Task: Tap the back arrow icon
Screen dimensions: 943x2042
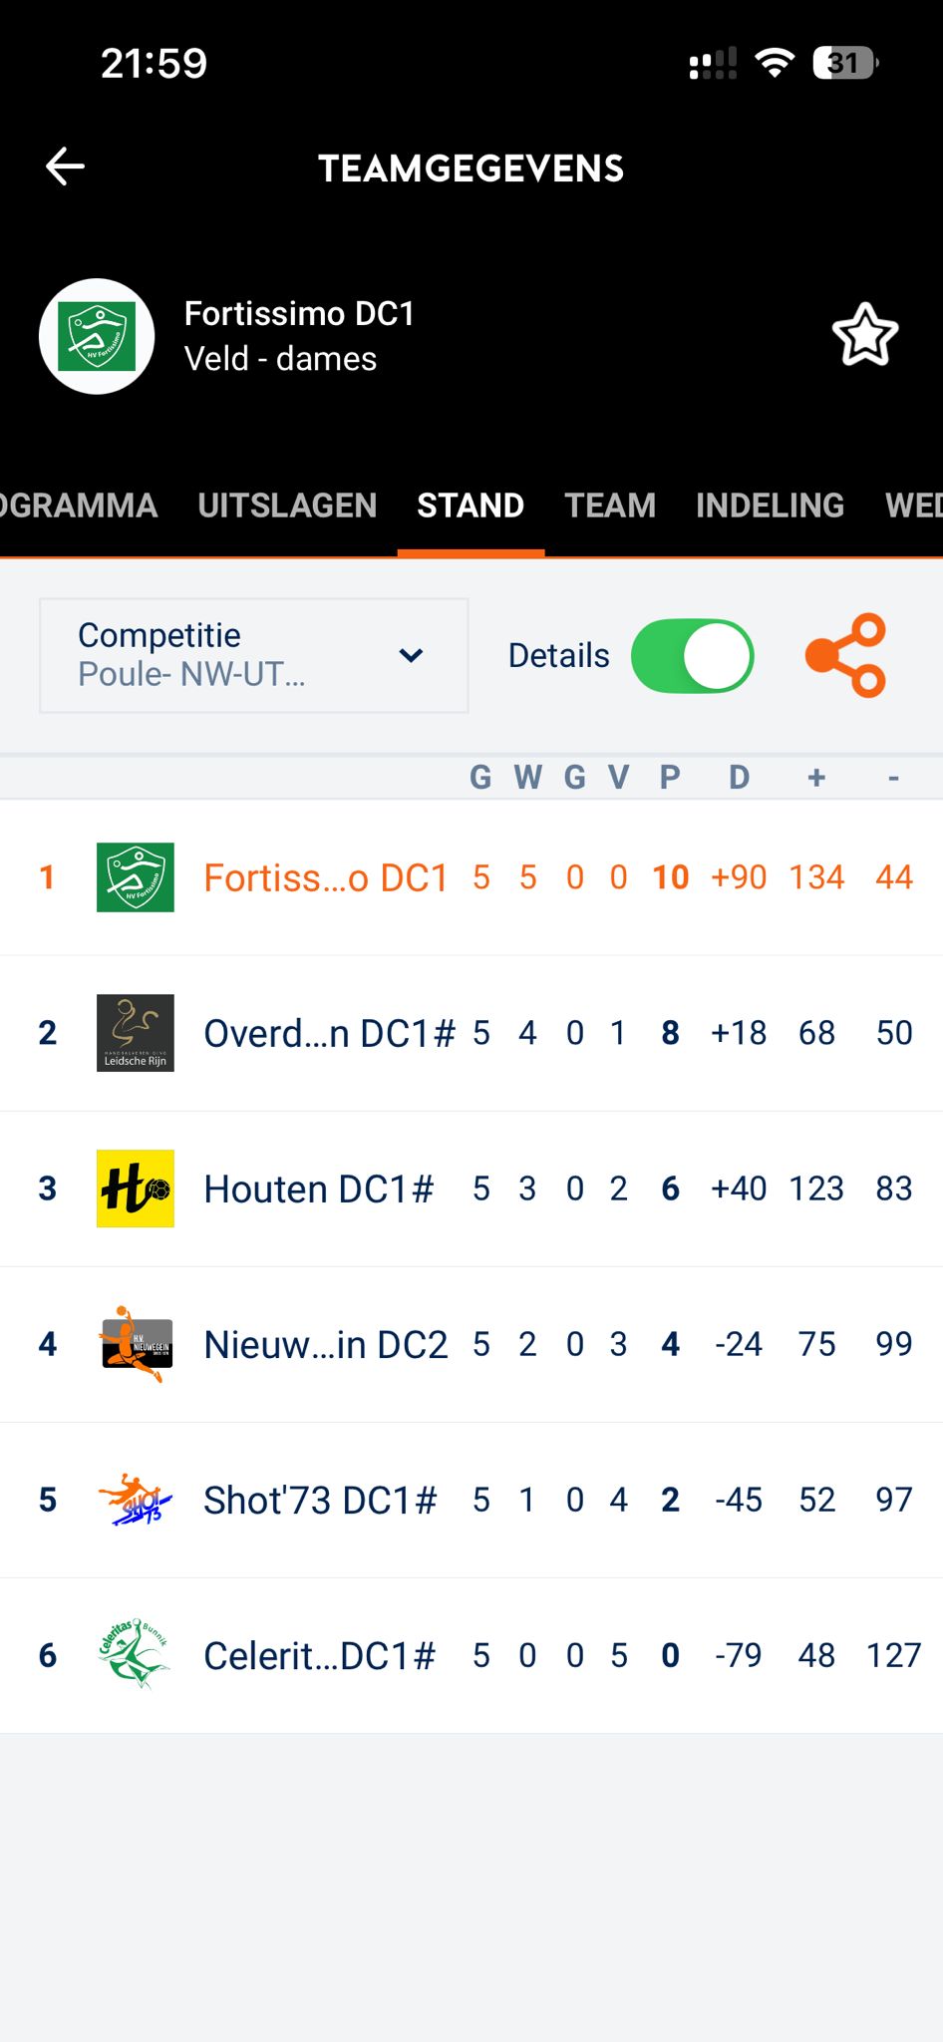Action: 66,167
